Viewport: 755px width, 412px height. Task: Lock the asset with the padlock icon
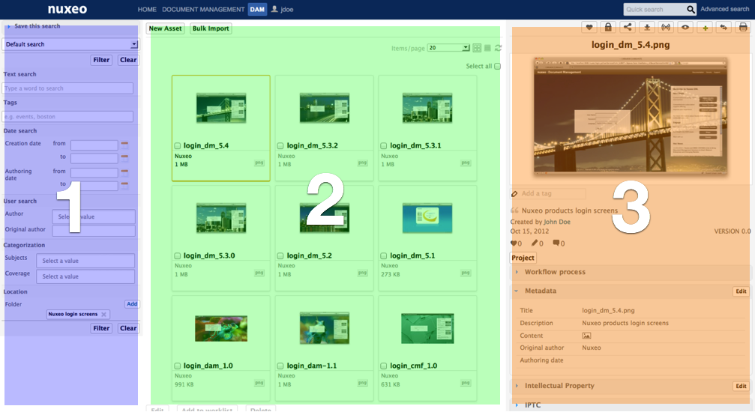(608, 28)
